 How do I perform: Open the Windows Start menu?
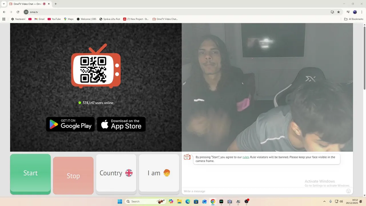[120, 201]
